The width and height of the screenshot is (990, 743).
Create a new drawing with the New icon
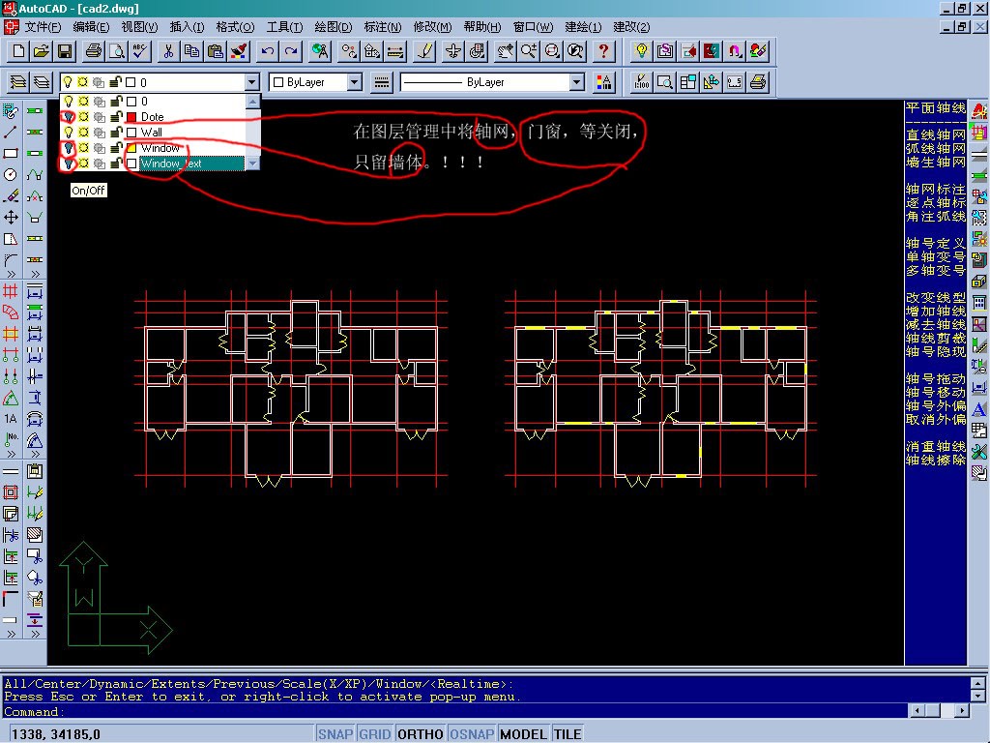(x=18, y=51)
